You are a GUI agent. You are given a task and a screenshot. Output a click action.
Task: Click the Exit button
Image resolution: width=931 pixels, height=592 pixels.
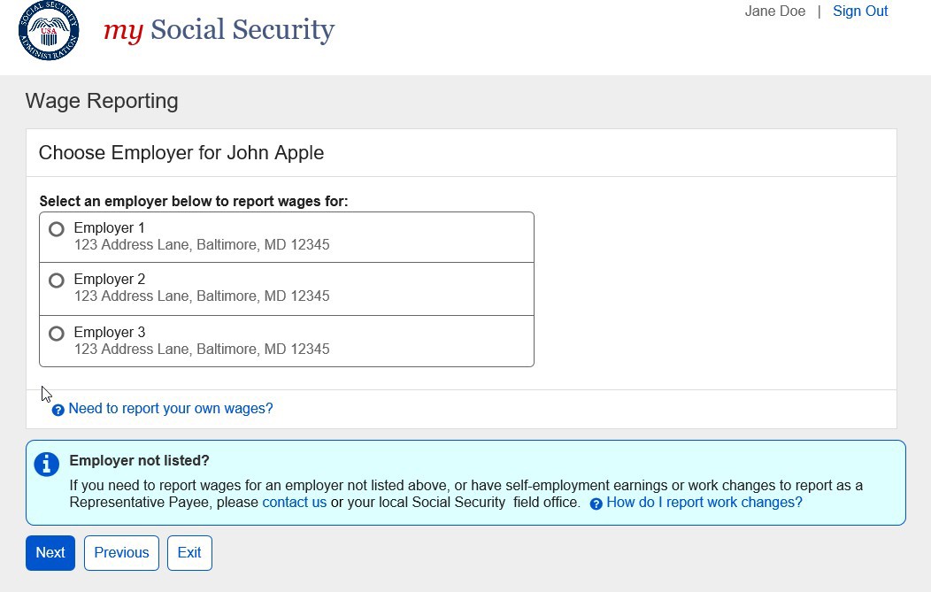click(x=189, y=553)
